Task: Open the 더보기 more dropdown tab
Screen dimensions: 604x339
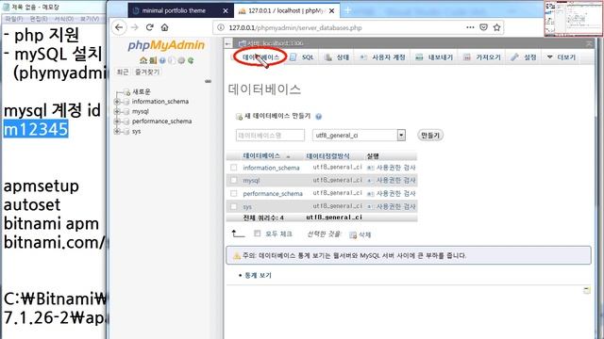Action: (x=562, y=57)
